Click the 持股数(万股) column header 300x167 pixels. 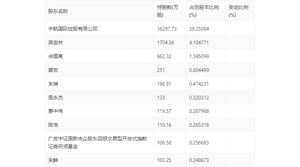(x=168, y=11)
